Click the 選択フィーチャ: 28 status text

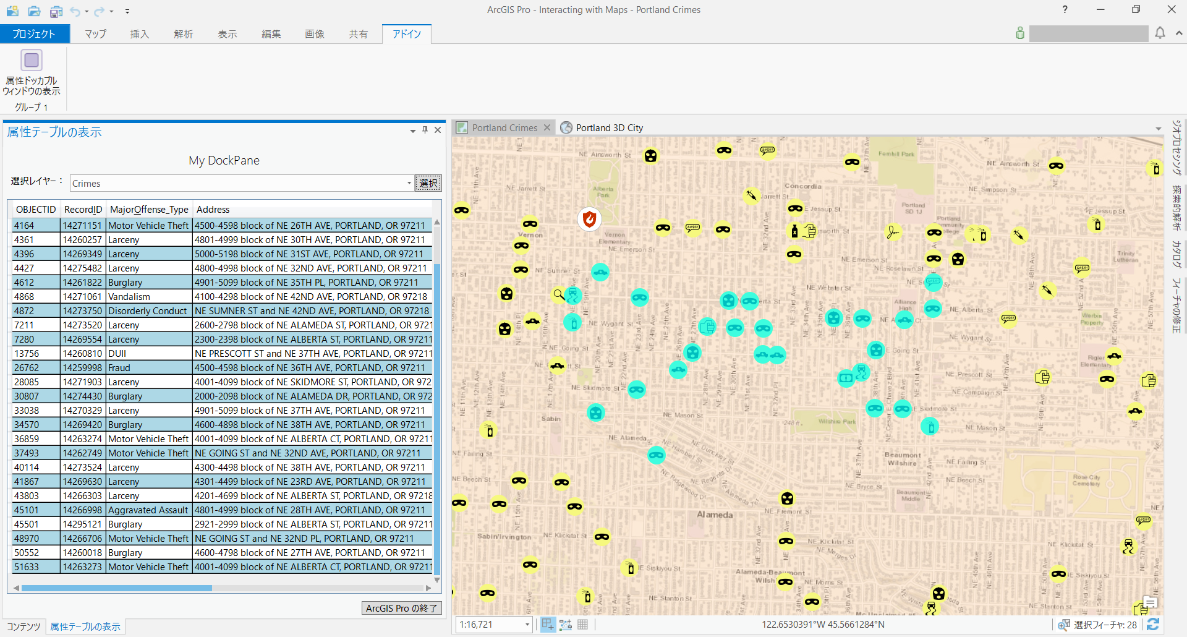(1105, 625)
